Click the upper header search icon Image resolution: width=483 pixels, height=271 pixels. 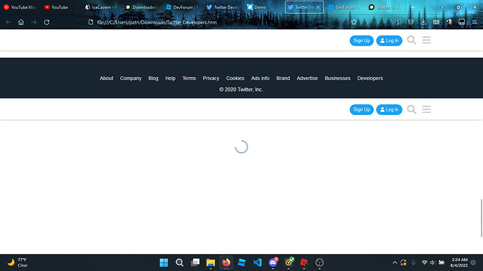pos(412,40)
